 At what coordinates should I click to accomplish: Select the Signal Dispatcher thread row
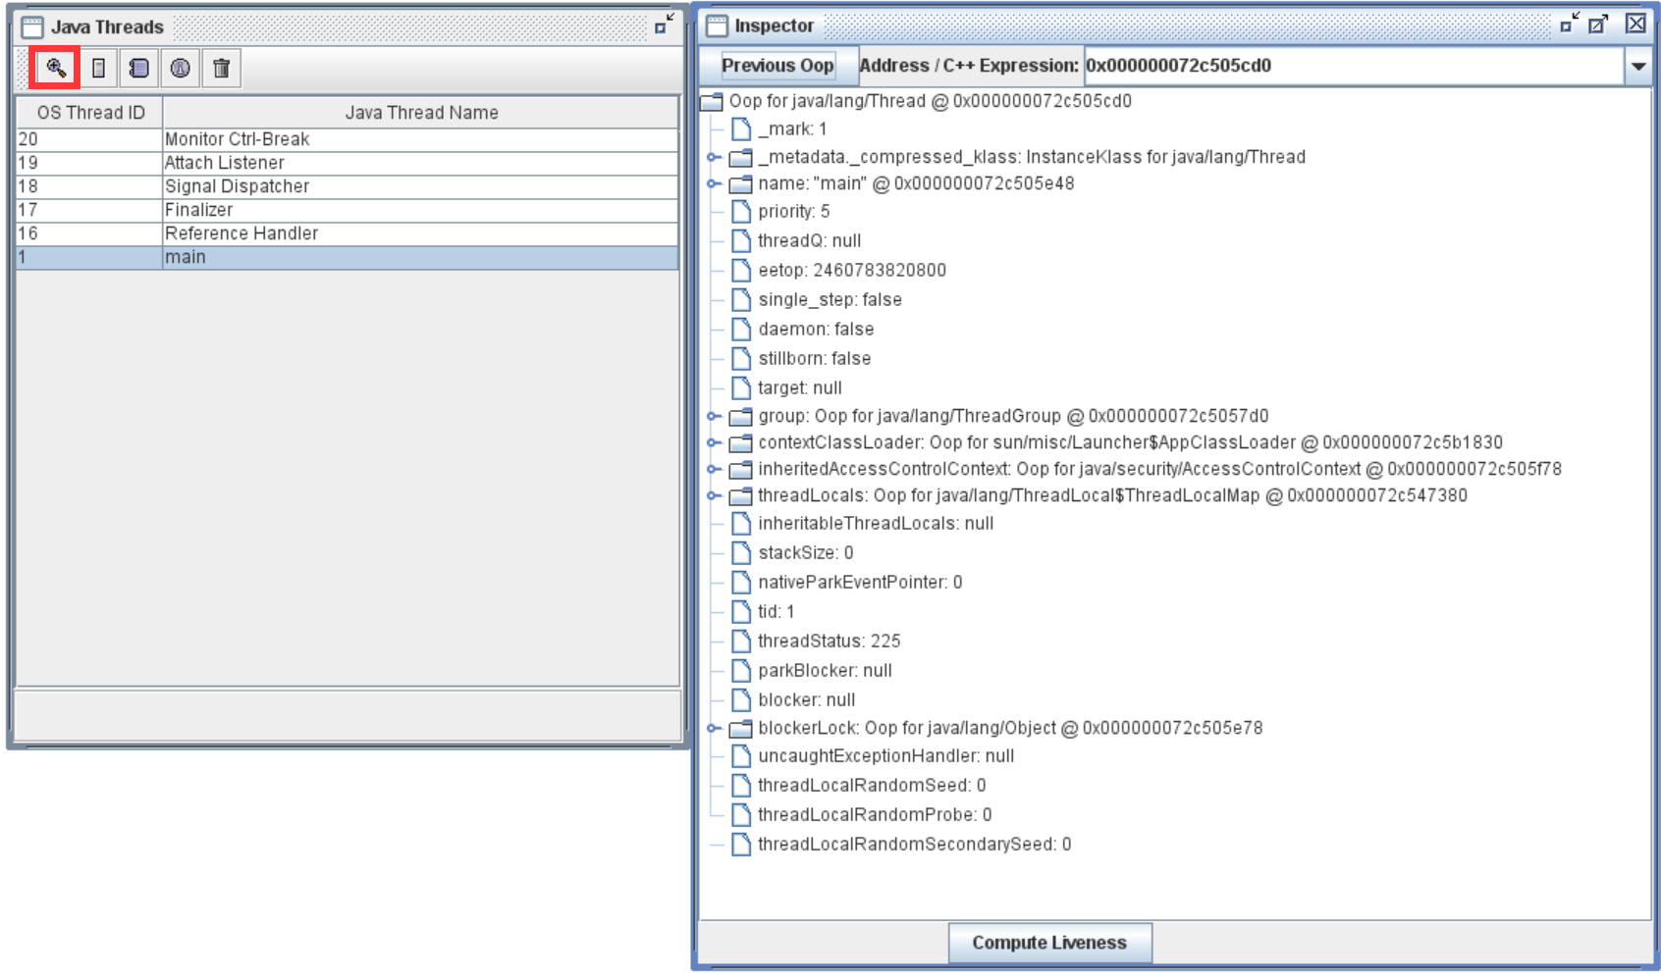(348, 186)
